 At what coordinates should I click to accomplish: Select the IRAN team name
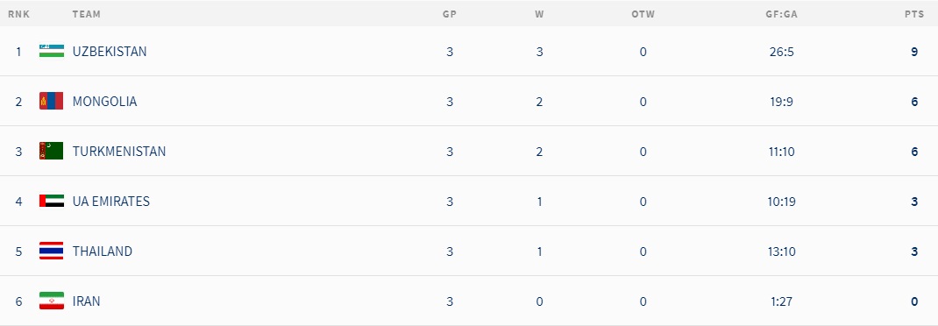(86, 301)
